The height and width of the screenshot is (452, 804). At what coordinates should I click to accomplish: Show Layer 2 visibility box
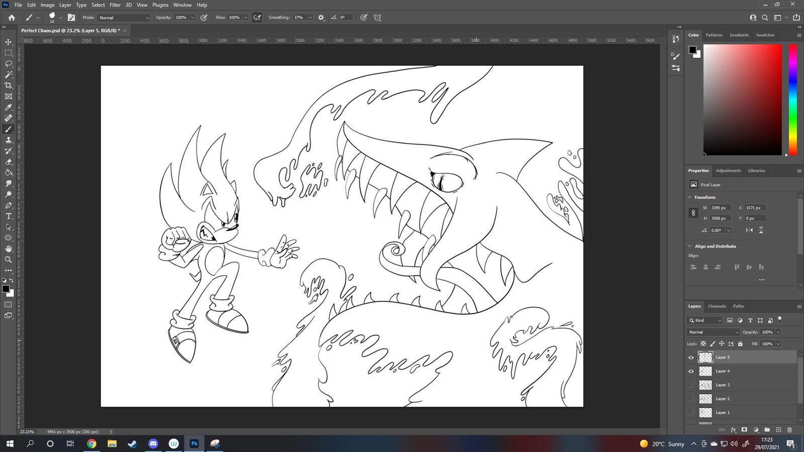pos(691,399)
